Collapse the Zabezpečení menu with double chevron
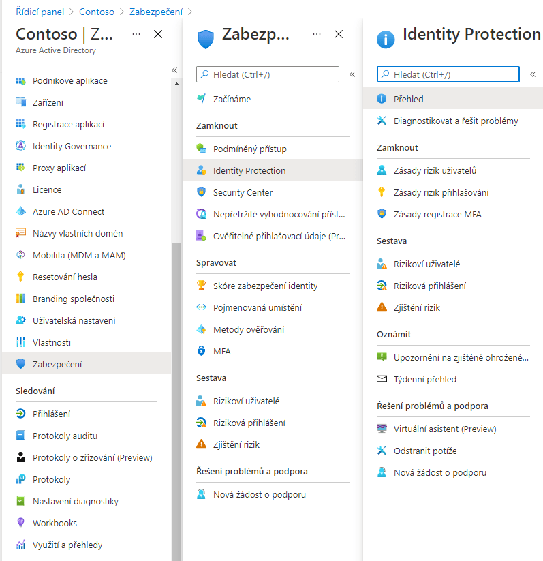 [352, 74]
